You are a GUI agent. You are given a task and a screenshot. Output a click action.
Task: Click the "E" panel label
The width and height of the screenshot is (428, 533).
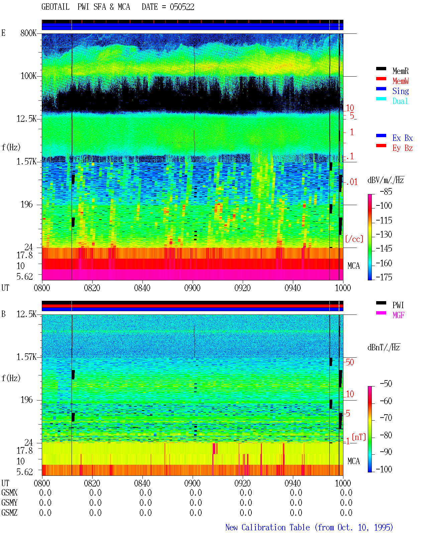[x=3, y=33]
